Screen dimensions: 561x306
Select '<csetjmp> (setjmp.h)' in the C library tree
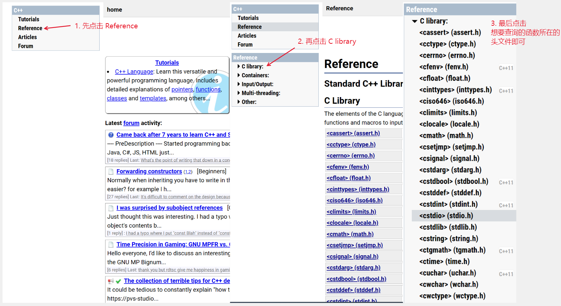coord(451,147)
